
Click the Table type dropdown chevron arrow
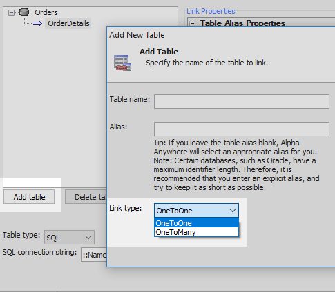coord(88,238)
